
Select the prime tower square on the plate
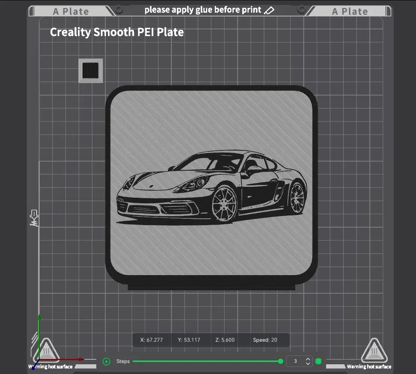coord(91,71)
